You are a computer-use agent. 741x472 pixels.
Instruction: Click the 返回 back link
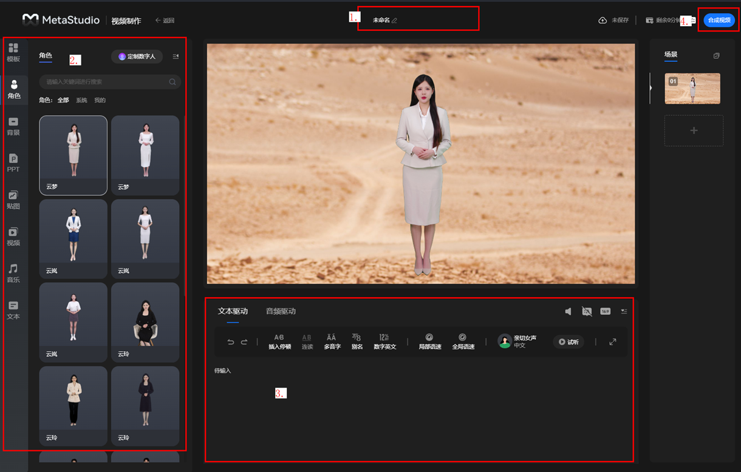click(x=165, y=21)
